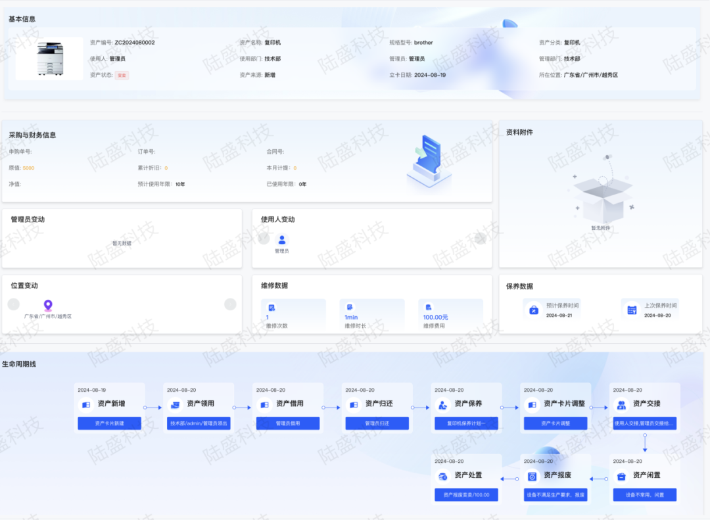The image size is (710, 520).
Task: Open the 使用人交接,管理员交接 record
Action: click(644, 423)
